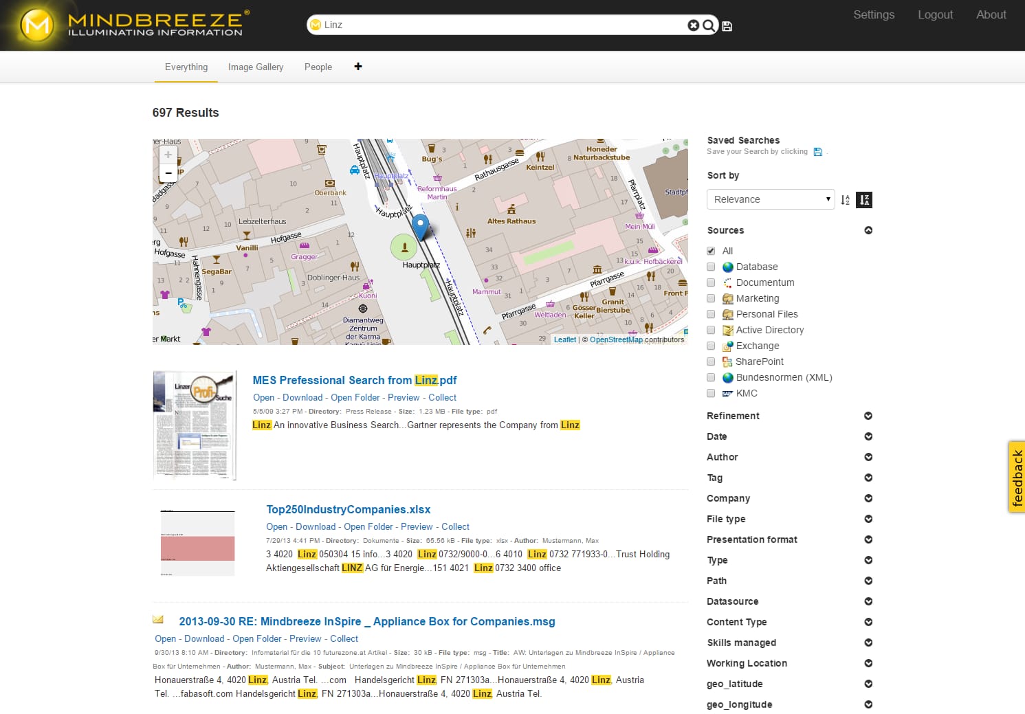This screenshot has height=714, width=1025.
Task: Click the MES Professional Search pdf thumbnail
Action: (195, 425)
